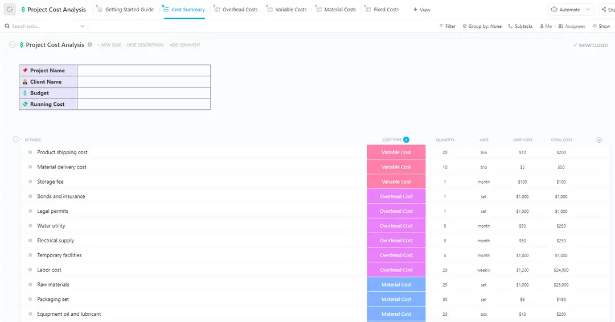The height and width of the screenshot is (322, 615).
Task: Open Overhead Cost dropdown for Water utility
Action: tap(396, 226)
